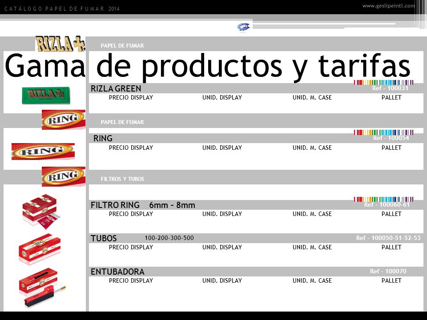Screen dimensions: 427x320
Task: Click UNID. DISPLAY under ENTUBADORA
Action: point(222,280)
